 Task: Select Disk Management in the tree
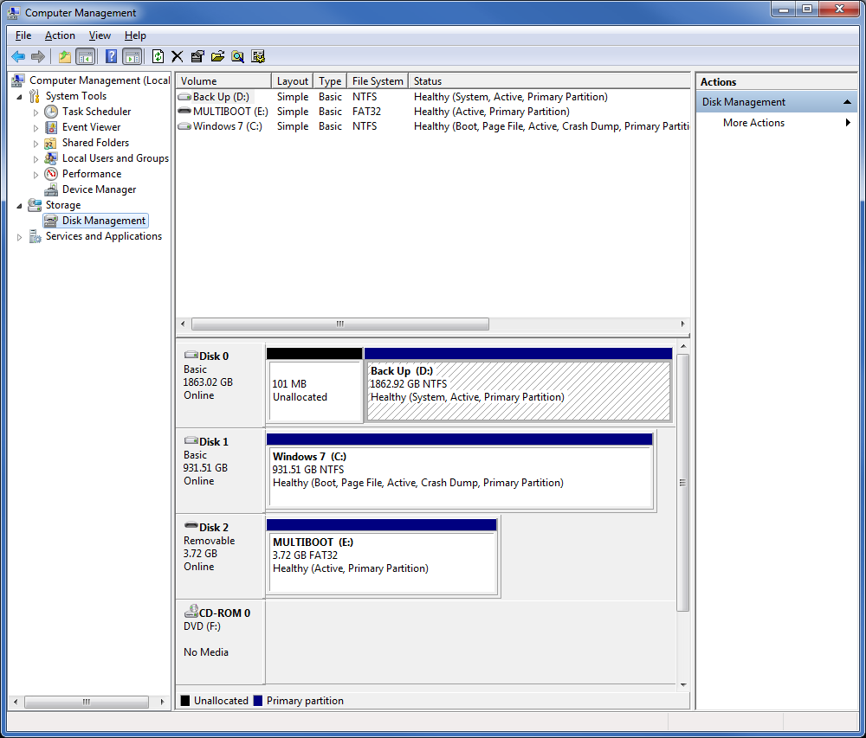pyautogui.click(x=104, y=221)
